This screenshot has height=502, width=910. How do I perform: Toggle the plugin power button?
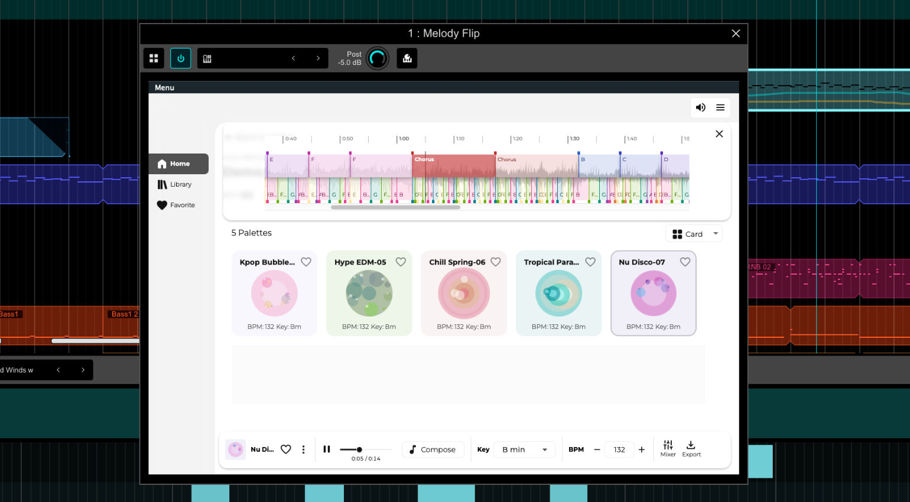[181, 58]
